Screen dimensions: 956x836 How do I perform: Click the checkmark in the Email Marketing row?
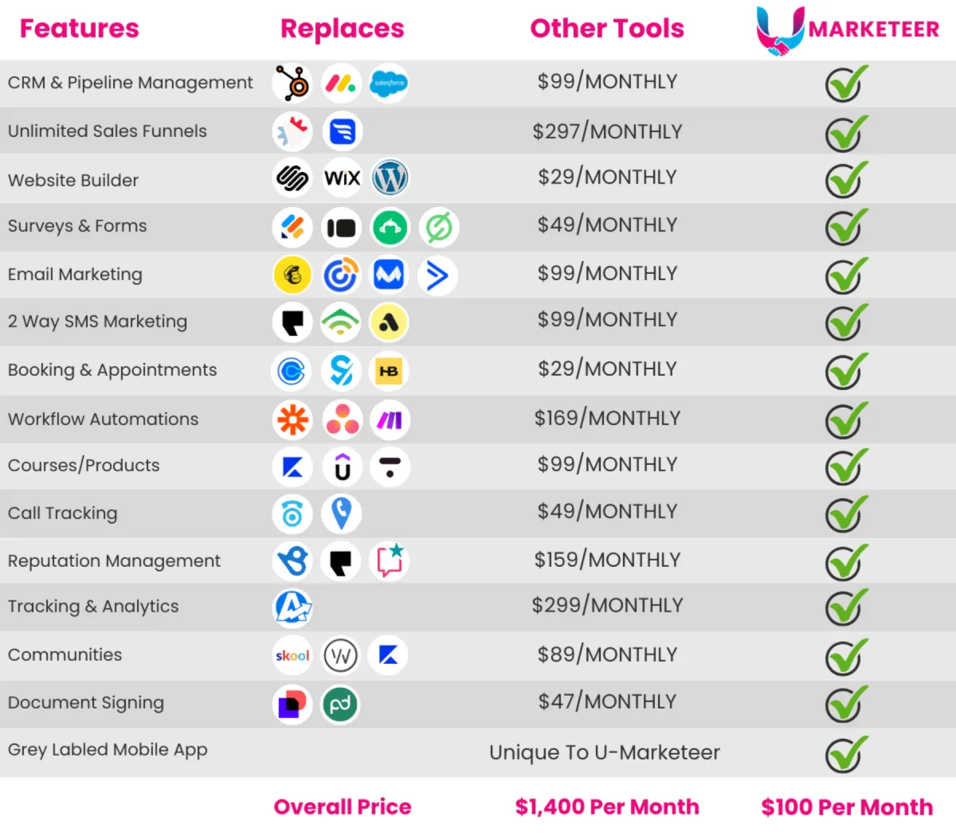point(845,275)
